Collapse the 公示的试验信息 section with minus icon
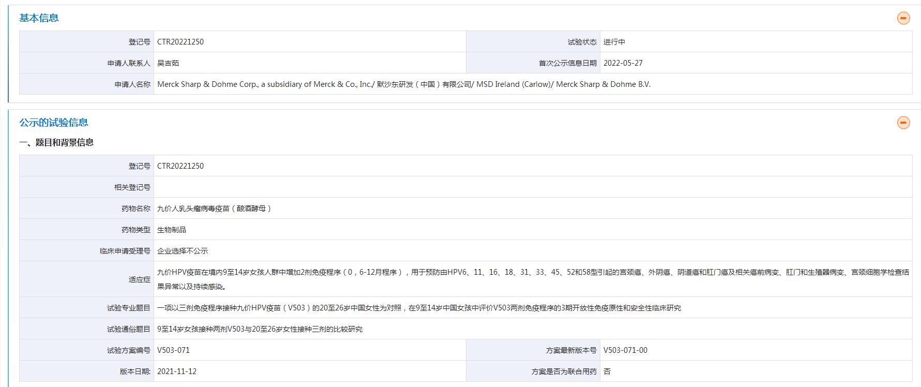This screenshot has width=921, height=387. 903,123
